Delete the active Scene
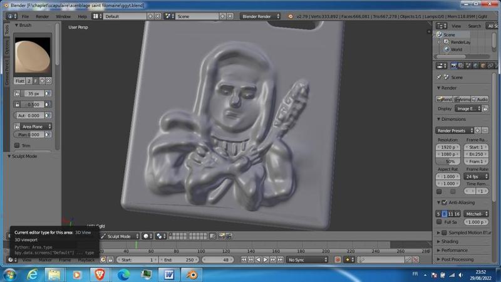The image size is (501, 282). pyautogui.click(x=230, y=16)
